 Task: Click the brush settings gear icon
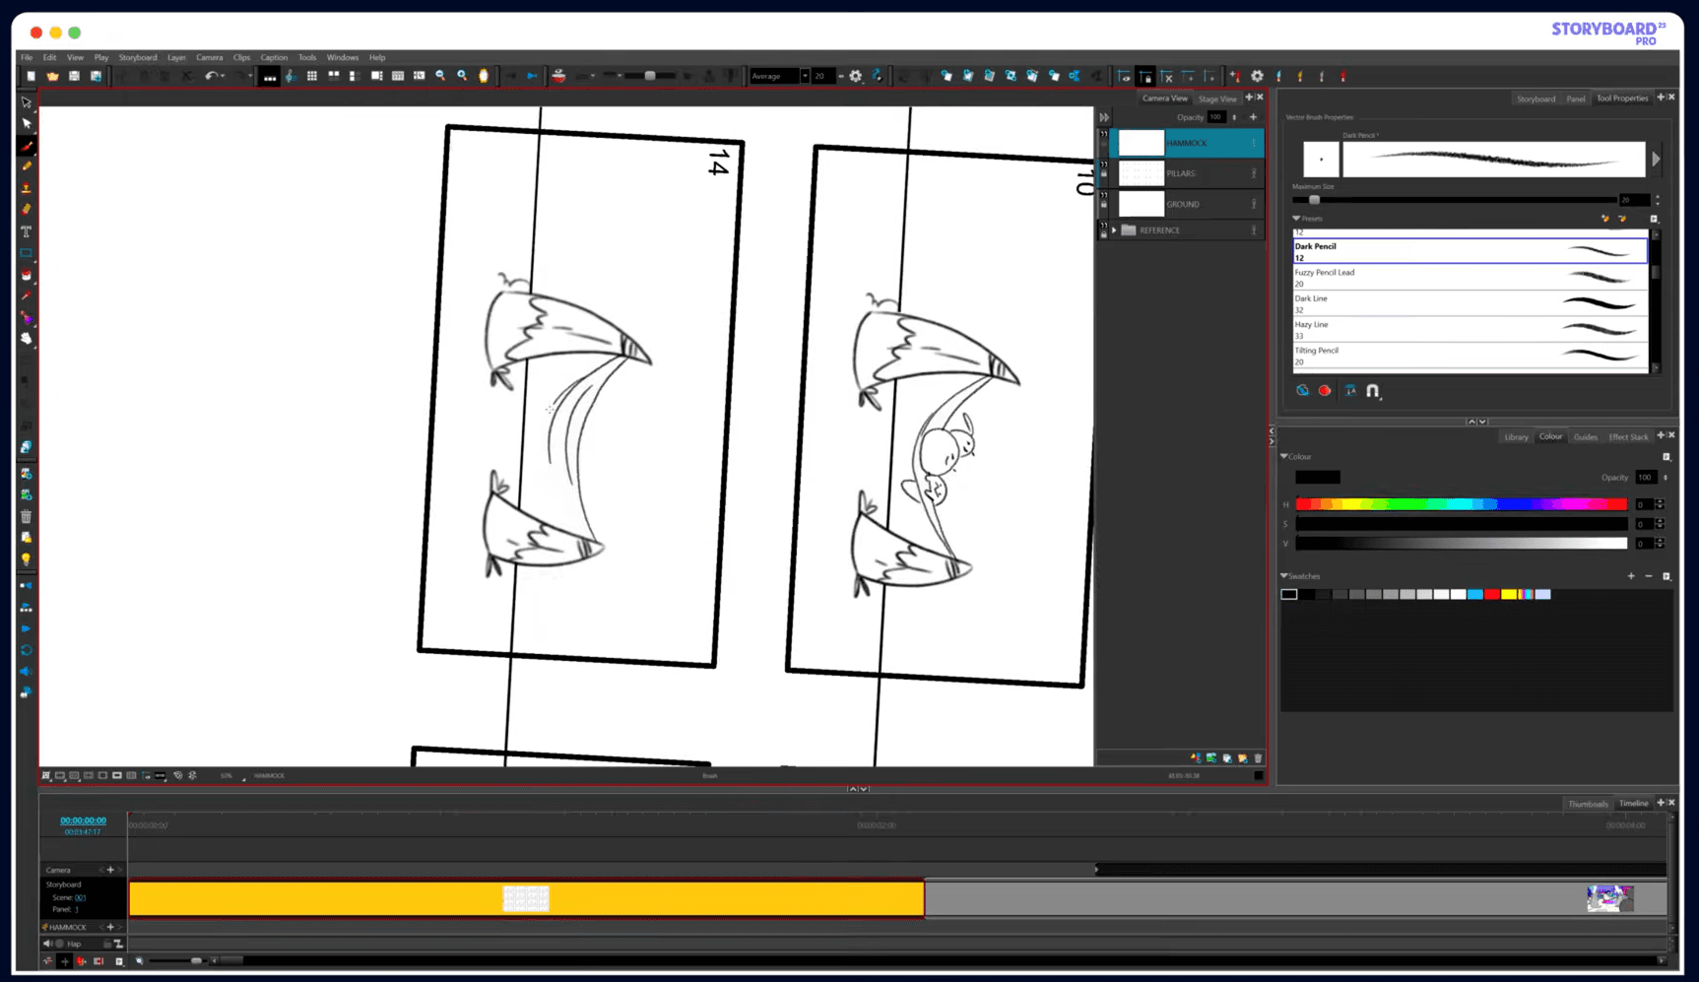coord(855,76)
